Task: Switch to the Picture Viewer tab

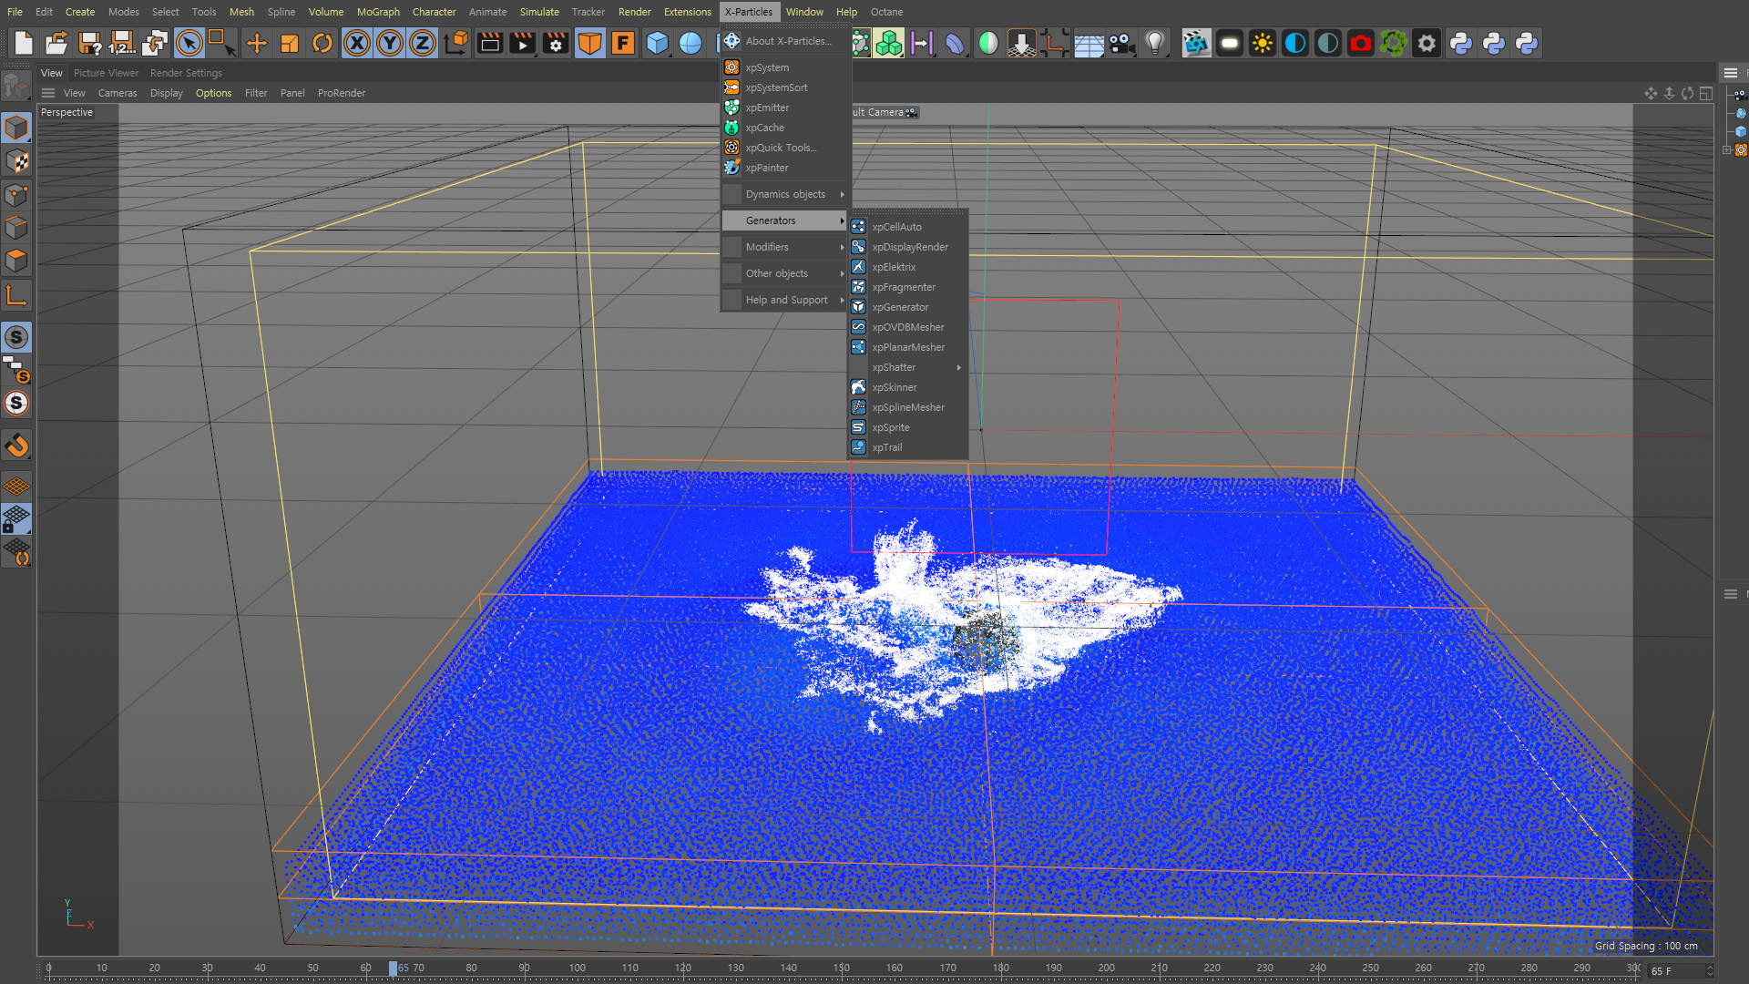Action: (x=106, y=73)
